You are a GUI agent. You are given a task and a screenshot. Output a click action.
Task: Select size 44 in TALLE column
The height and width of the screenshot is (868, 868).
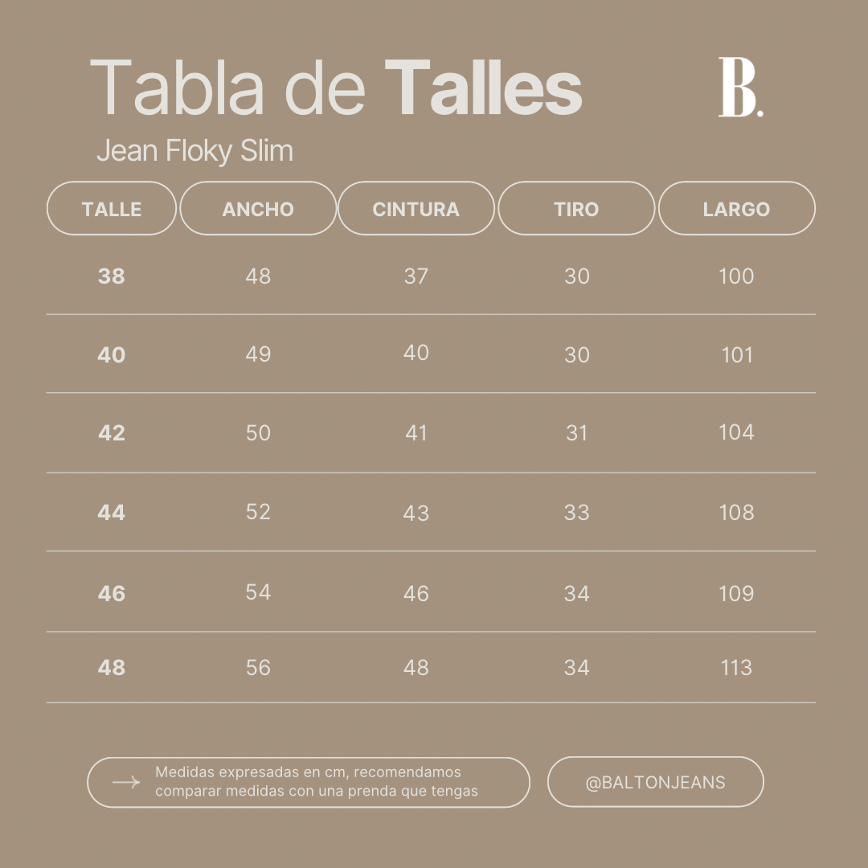tap(111, 512)
